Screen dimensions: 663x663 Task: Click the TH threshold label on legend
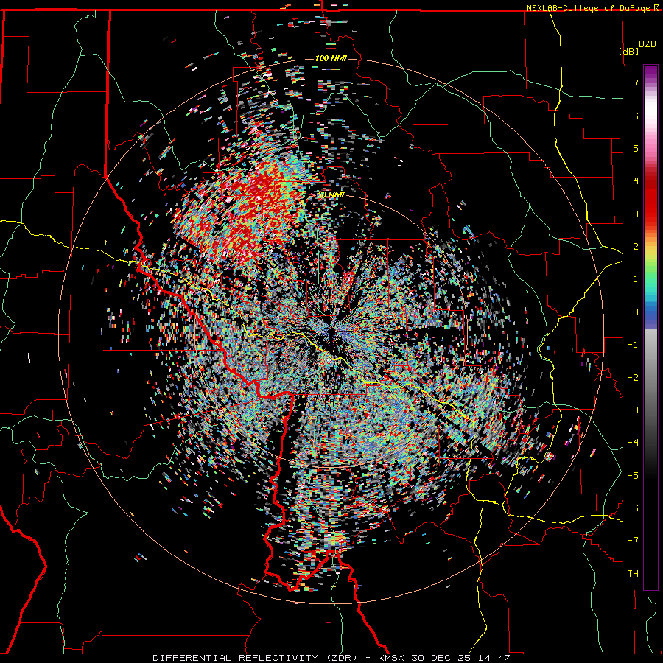click(x=633, y=574)
